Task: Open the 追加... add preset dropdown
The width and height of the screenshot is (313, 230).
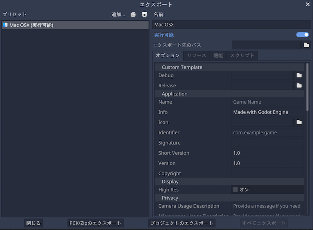Action: pos(118,14)
